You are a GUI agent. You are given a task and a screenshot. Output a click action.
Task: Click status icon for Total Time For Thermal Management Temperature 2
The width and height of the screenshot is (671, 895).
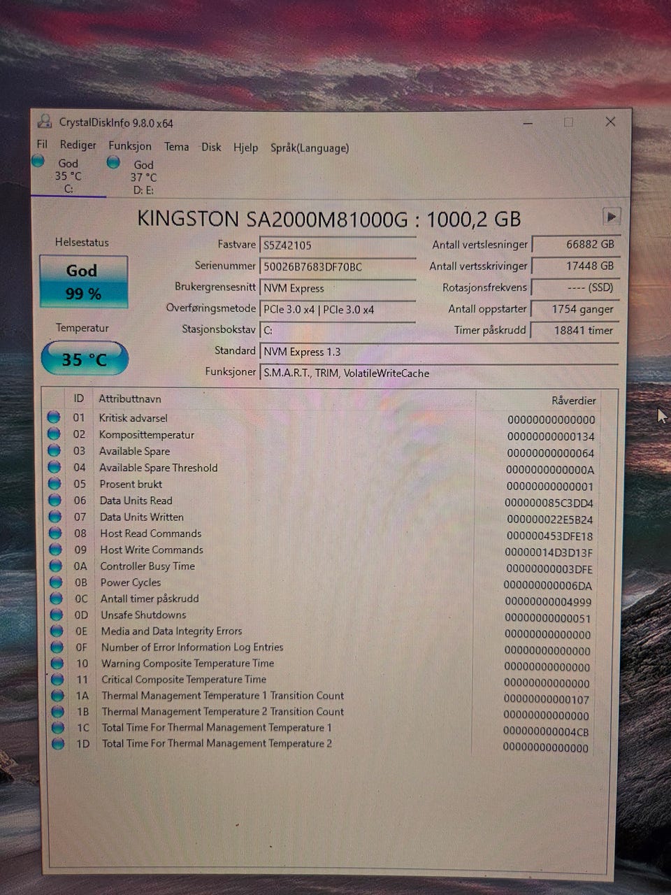coord(58,743)
